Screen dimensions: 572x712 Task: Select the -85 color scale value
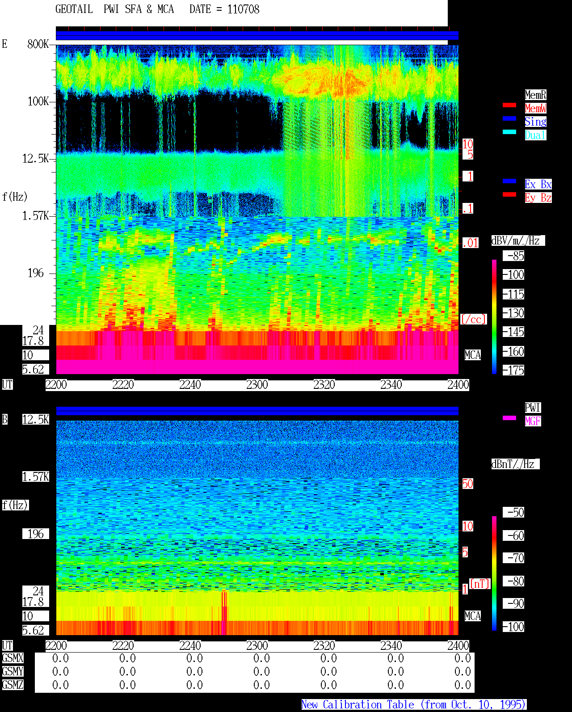[x=513, y=256]
